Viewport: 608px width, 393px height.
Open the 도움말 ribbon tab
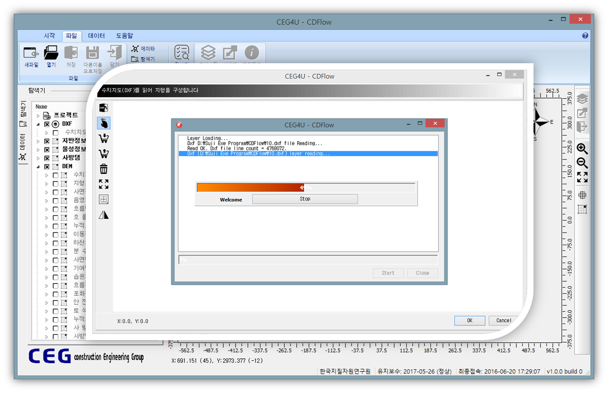click(125, 36)
